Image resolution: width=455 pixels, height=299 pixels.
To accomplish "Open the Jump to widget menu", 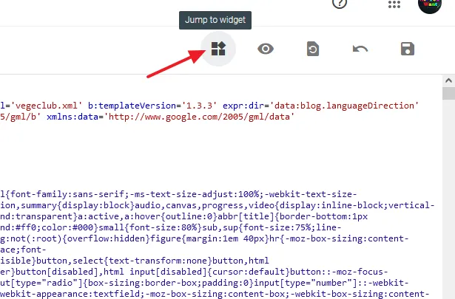I will pyautogui.click(x=218, y=49).
